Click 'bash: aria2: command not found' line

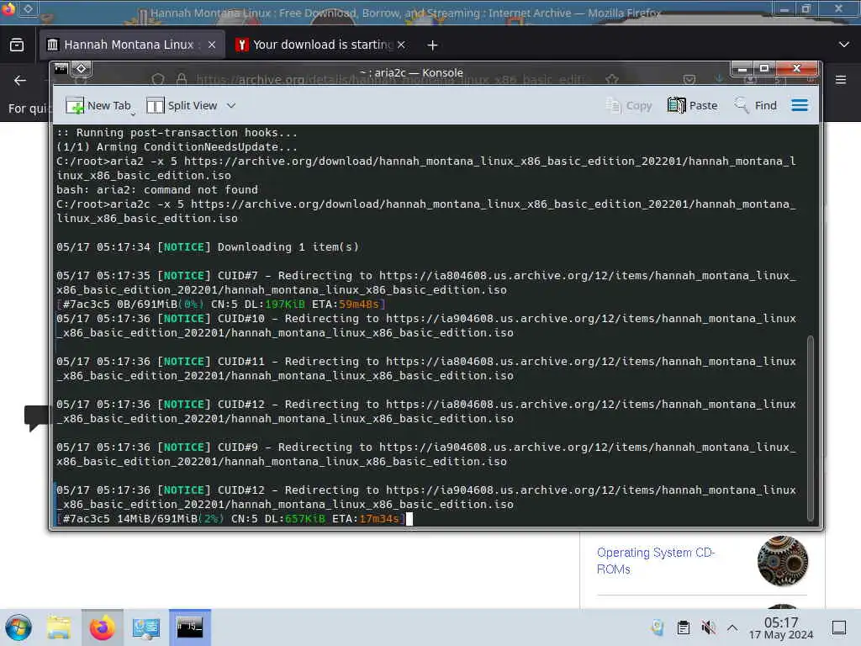(157, 189)
